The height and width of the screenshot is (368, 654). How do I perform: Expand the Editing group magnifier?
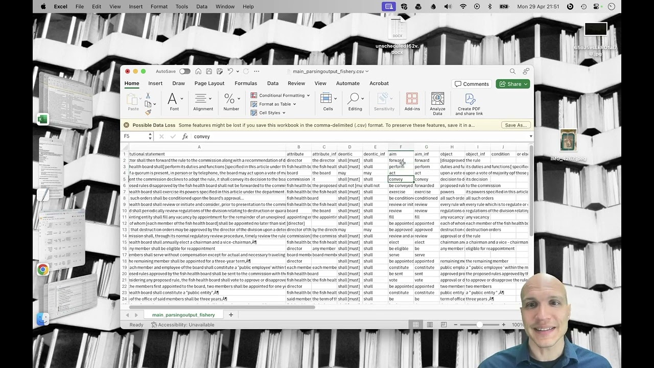pyautogui.click(x=355, y=101)
